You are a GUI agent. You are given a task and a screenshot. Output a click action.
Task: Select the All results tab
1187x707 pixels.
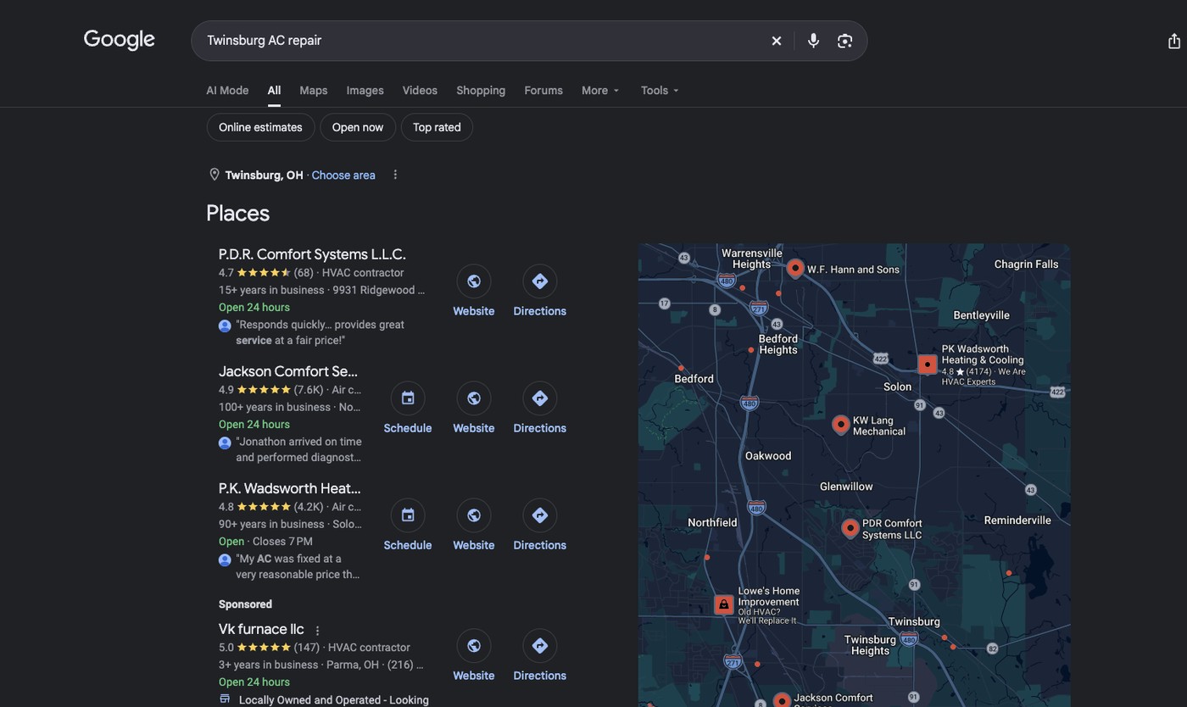[274, 91]
